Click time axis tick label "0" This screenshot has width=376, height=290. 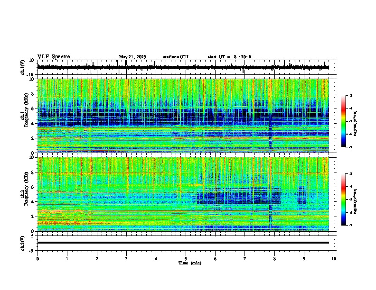point(38,259)
